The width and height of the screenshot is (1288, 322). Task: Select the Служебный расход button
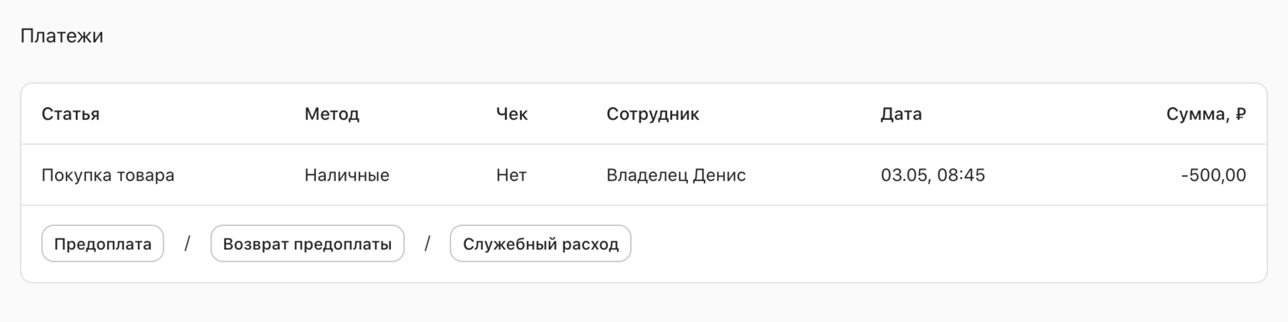[540, 244]
